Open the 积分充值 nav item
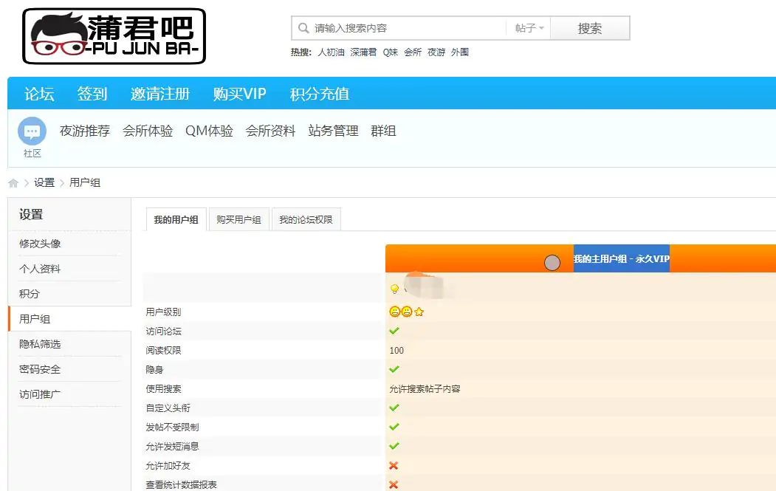Viewport: 776px width, 491px height. coord(320,94)
